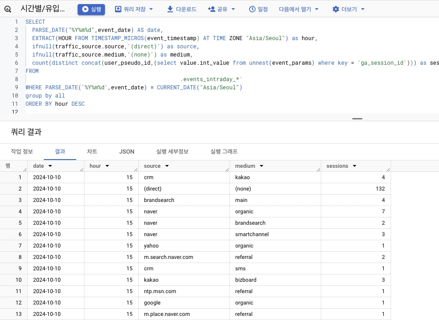Click the editor-results pane divider handle
439x320 pixels.
[357, 119]
